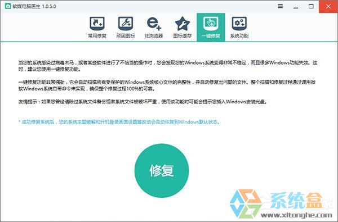Screen dimensions: 338x222
Task: Click the 友情提示 paragraph text
Action: click(x=143, y=102)
